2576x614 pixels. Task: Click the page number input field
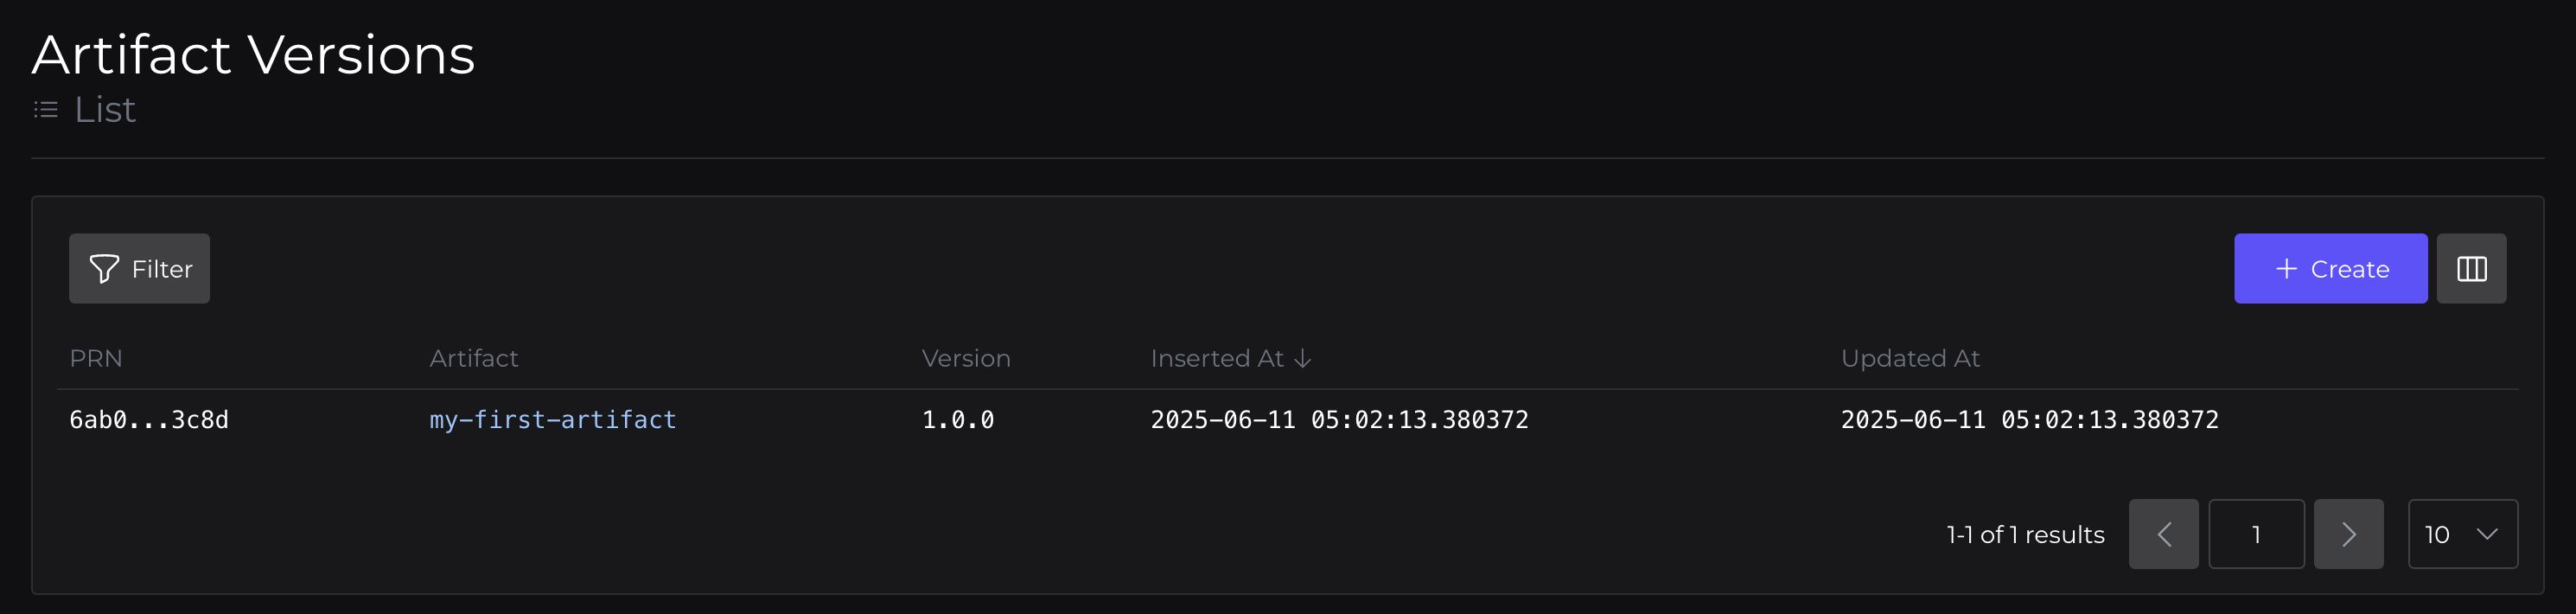[2256, 535]
